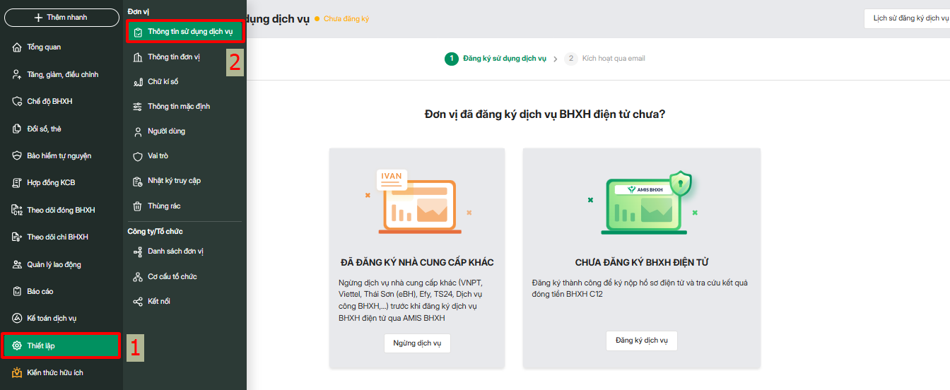
Task: Click the Theo dõi chi BHXH icon
Action: coord(17,237)
